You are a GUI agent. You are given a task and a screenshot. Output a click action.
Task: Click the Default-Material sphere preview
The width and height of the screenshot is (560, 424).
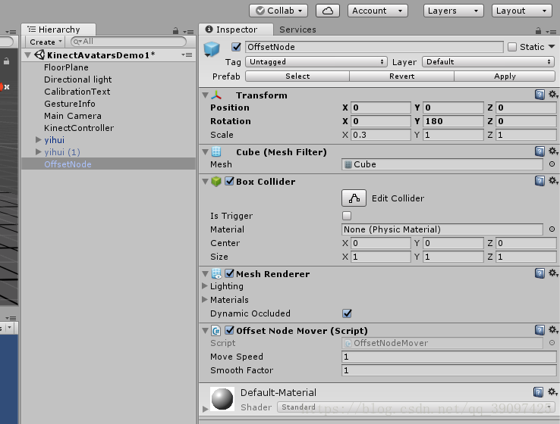click(x=222, y=400)
